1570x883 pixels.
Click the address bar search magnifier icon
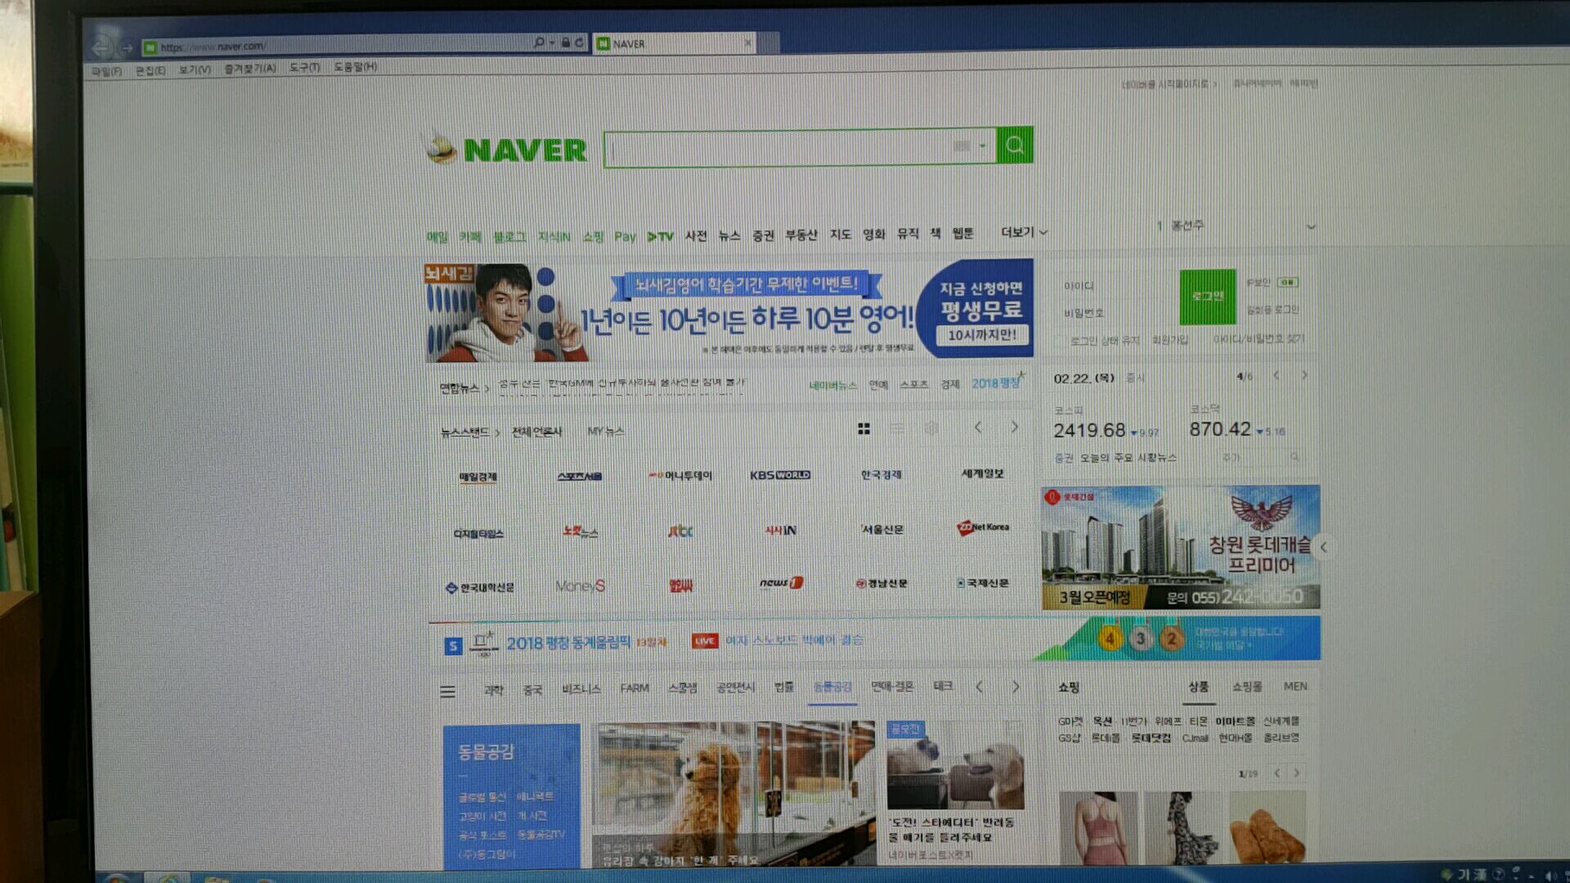539,43
